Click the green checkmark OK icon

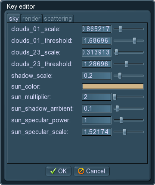pos(53,171)
